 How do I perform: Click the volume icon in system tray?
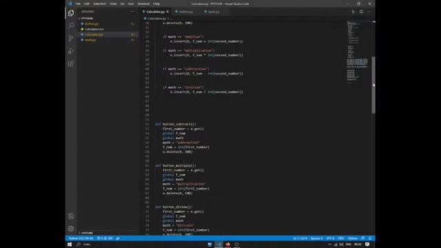(x=341, y=245)
